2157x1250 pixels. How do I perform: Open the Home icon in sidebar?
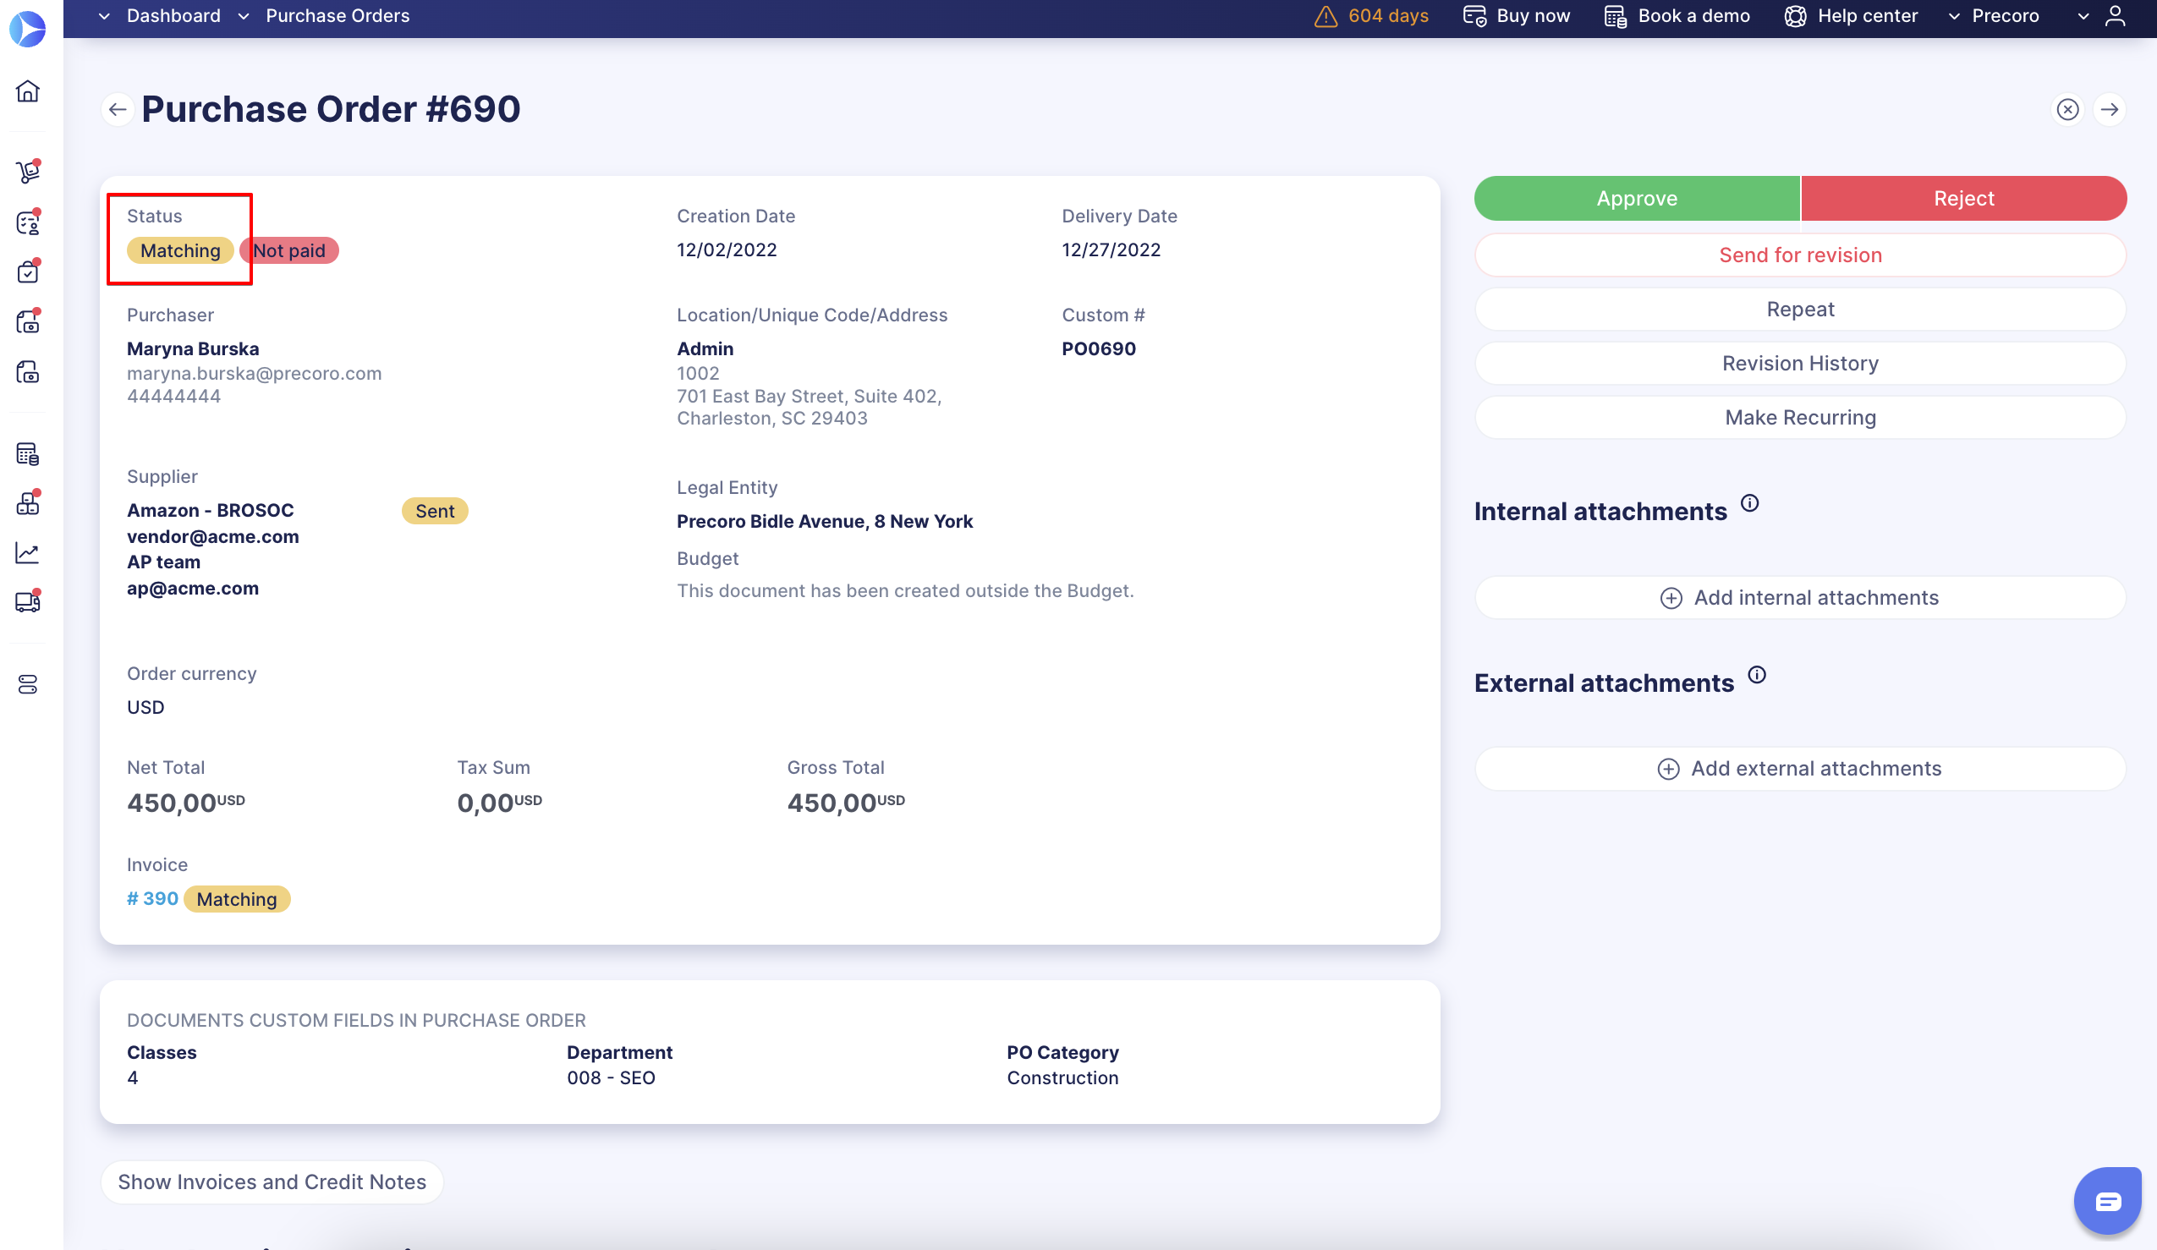click(x=27, y=91)
